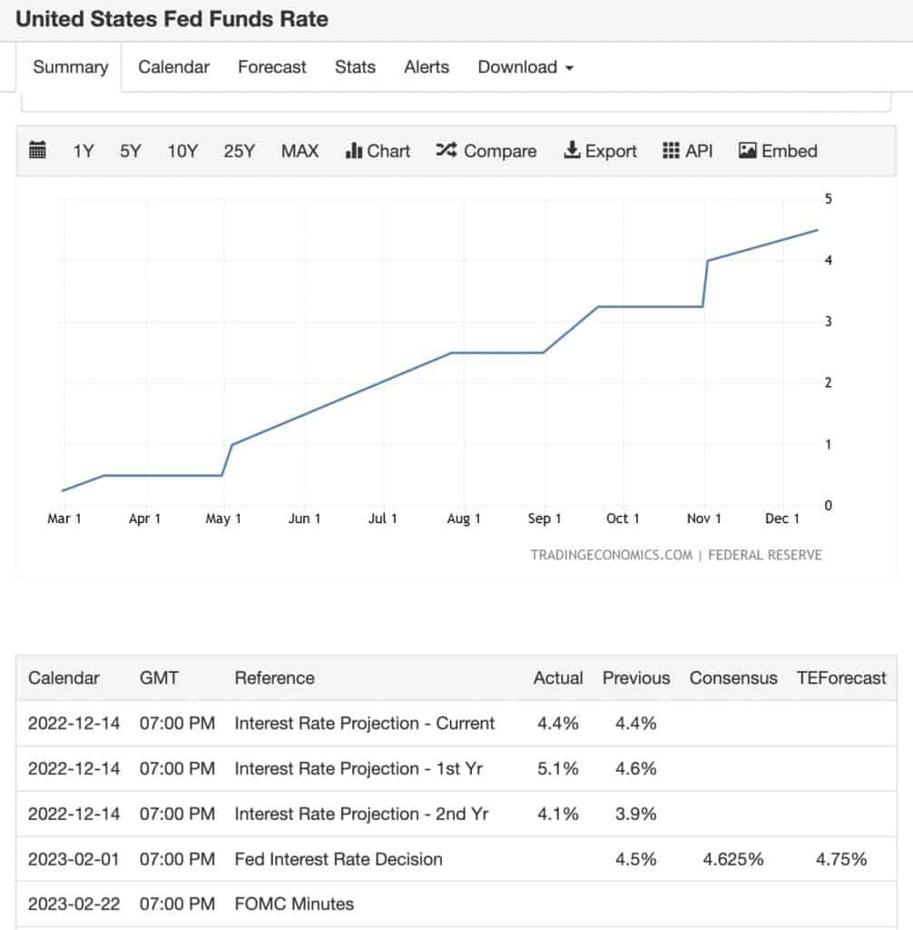Switch to the Calendar tab

173,67
